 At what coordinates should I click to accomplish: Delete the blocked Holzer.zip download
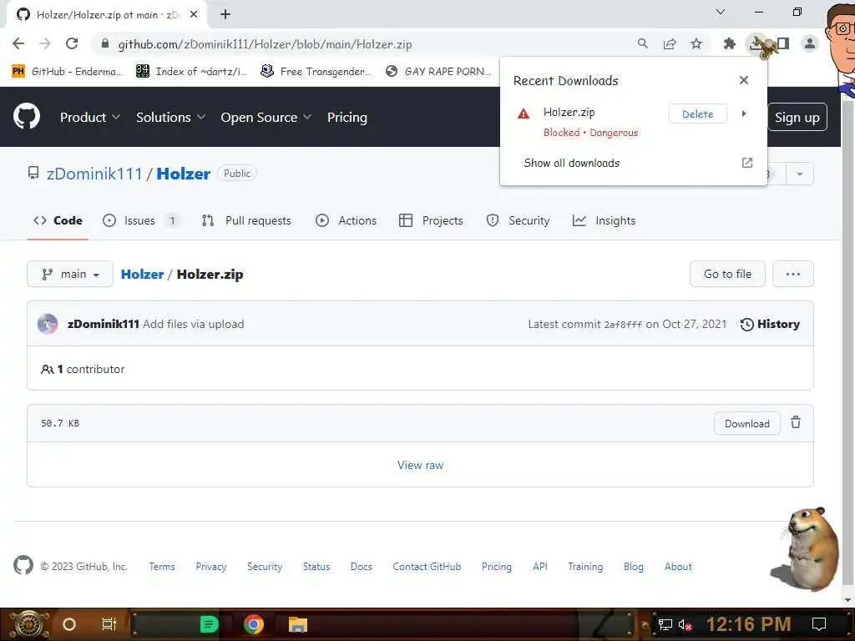point(697,114)
